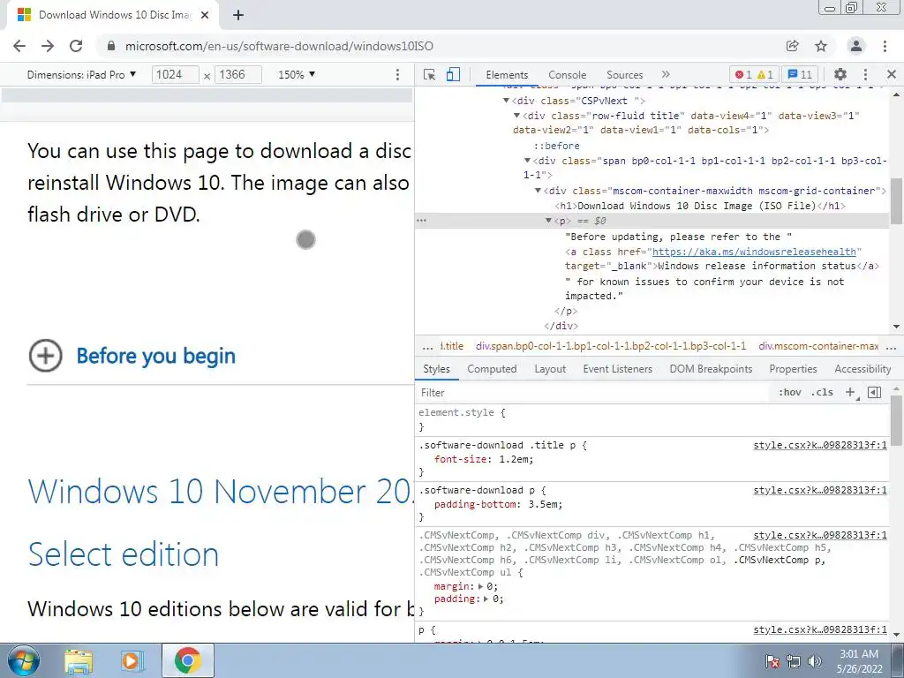
Task: Open the Event Listeners sub-tab
Action: click(x=617, y=369)
